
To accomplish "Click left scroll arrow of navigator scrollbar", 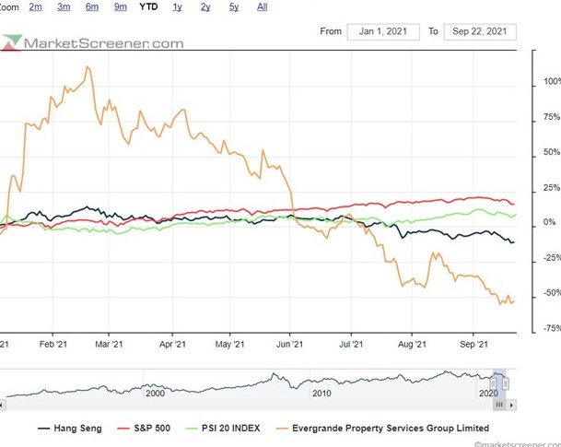I will pyautogui.click(x=6, y=405).
